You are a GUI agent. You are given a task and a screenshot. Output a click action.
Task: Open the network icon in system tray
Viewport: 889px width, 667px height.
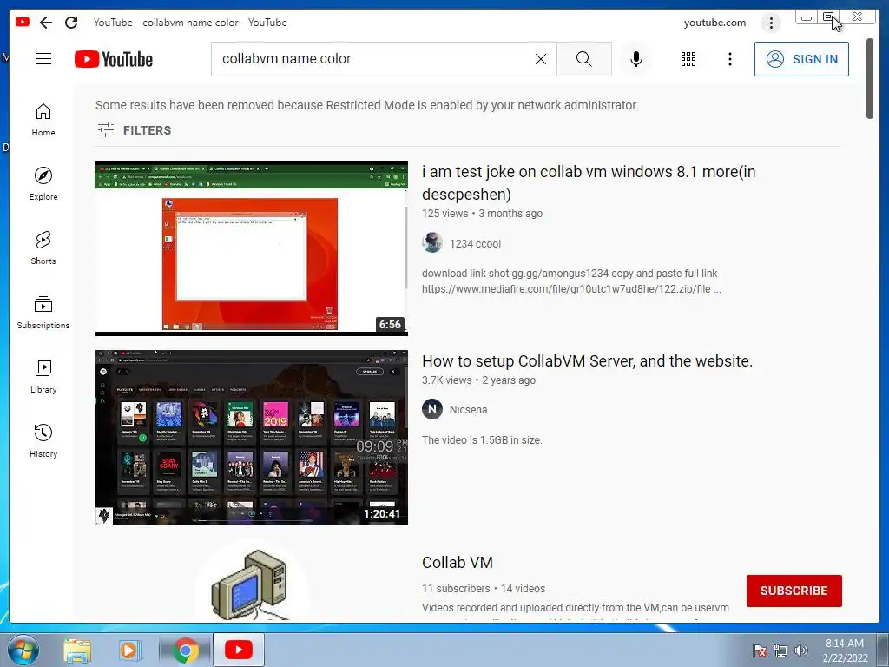point(780,650)
